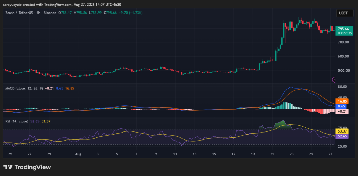Click the 700.00 price axis label
The height and width of the screenshot is (176, 358).
(x=343, y=42)
